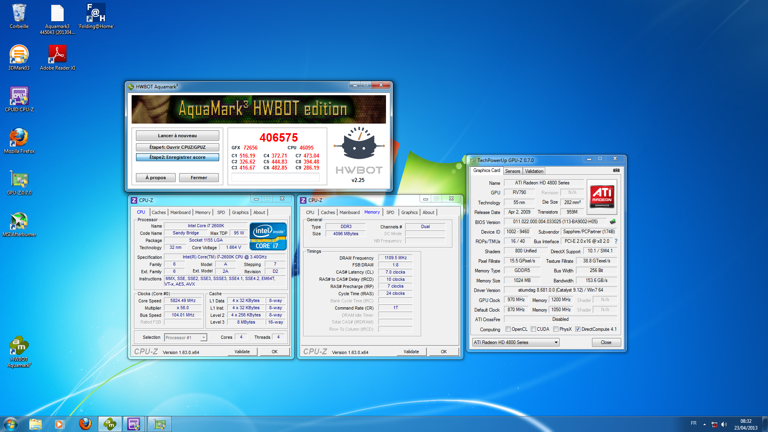Open Windows Explorer from the taskbar
Viewport: 768px width, 432px height.
pyautogui.click(x=36, y=424)
